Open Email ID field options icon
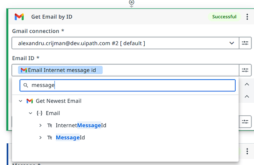 coord(245,70)
